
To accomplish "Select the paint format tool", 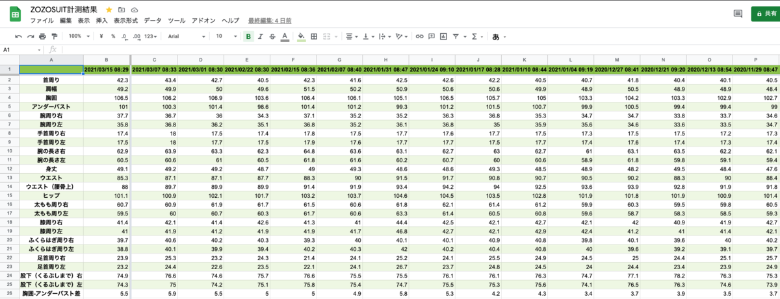I will [x=54, y=36].
